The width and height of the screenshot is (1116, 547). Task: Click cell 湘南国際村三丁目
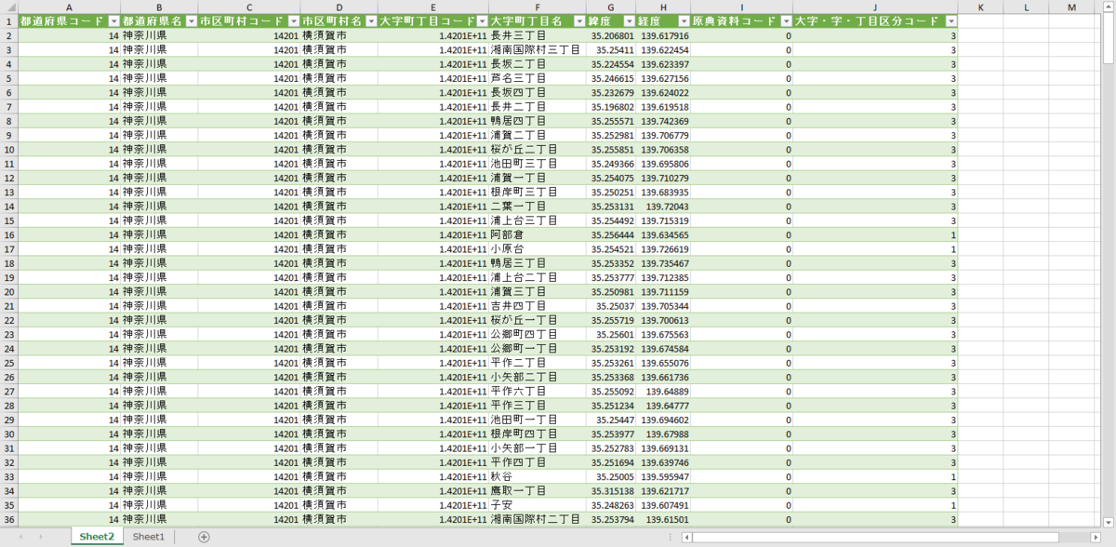tap(537, 49)
